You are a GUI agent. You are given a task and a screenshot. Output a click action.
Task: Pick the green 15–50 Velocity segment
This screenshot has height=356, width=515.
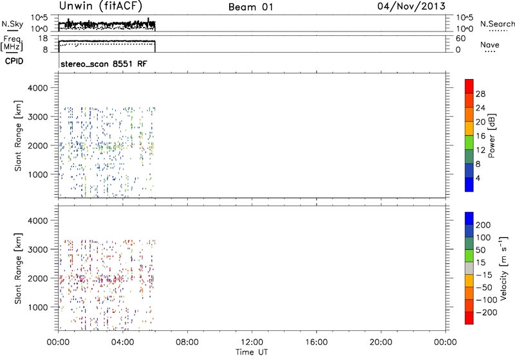click(469, 256)
